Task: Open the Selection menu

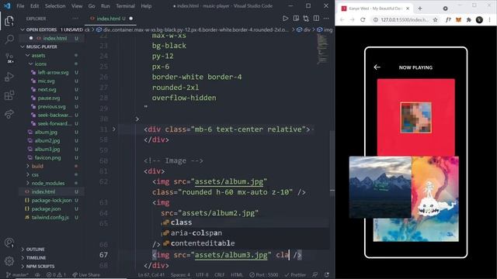Action: [55, 6]
